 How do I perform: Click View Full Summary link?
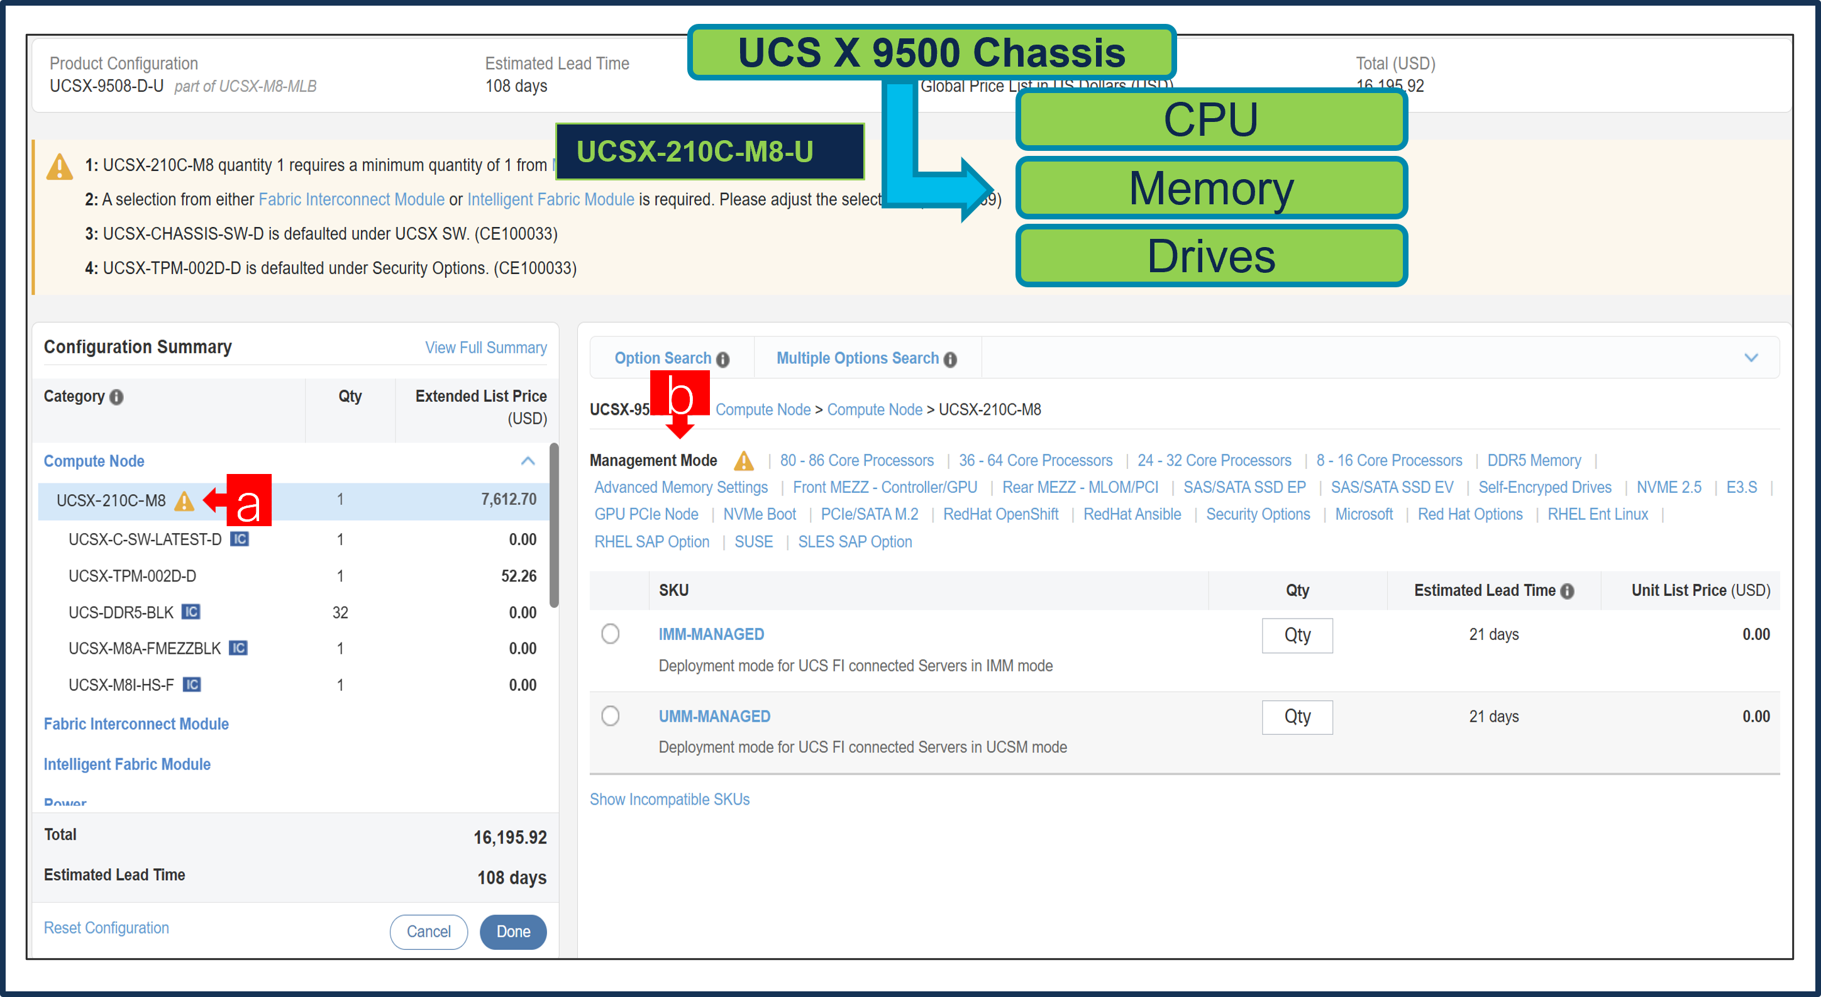coord(485,348)
